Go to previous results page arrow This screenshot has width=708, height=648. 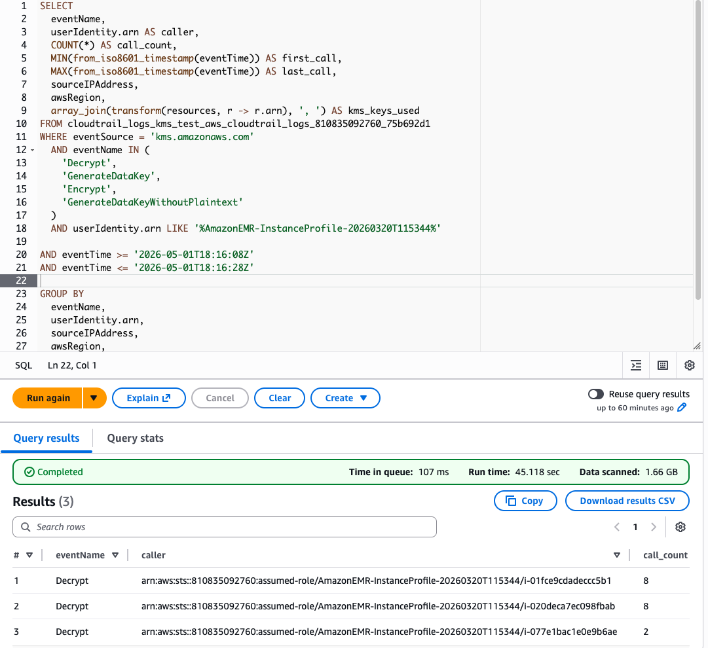[617, 527]
